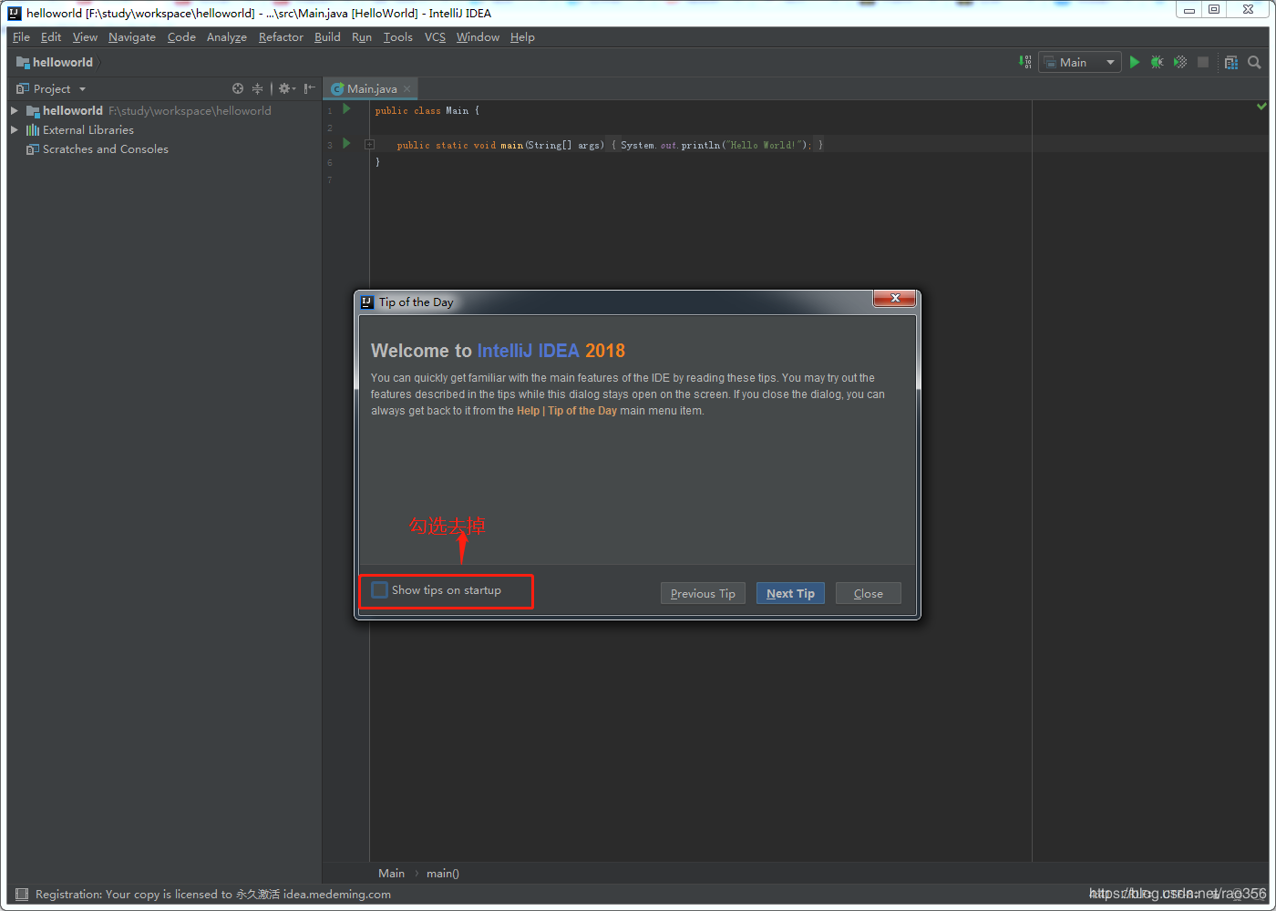The width and height of the screenshot is (1276, 911).
Task: Click the tool window toggle icon in status bar
Action: click(x=22, y=895)
